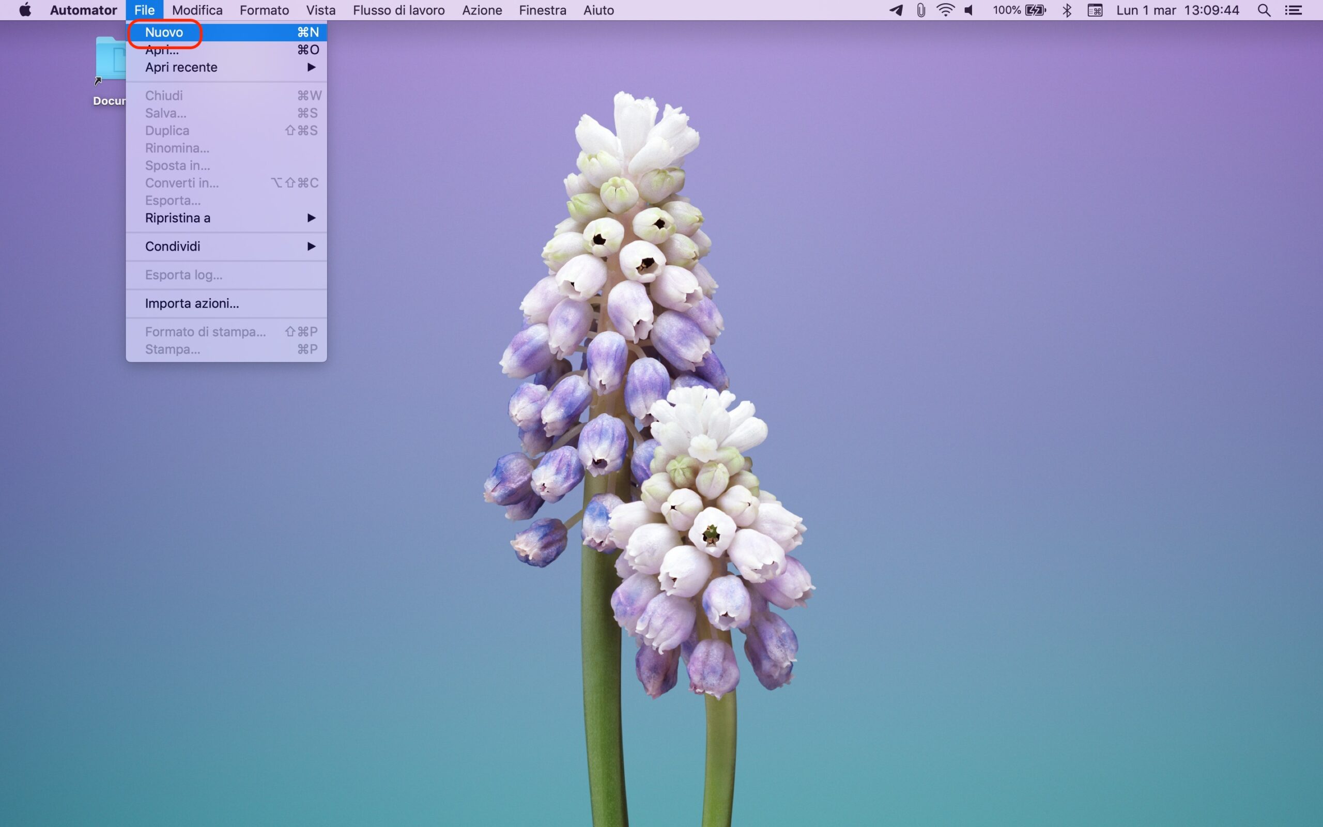Open the Flusso di lavoro menu
1323x827 pixels.
398,10
